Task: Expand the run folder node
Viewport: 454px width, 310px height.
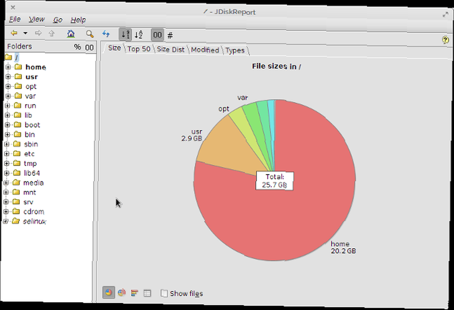Action: (8, 106)
